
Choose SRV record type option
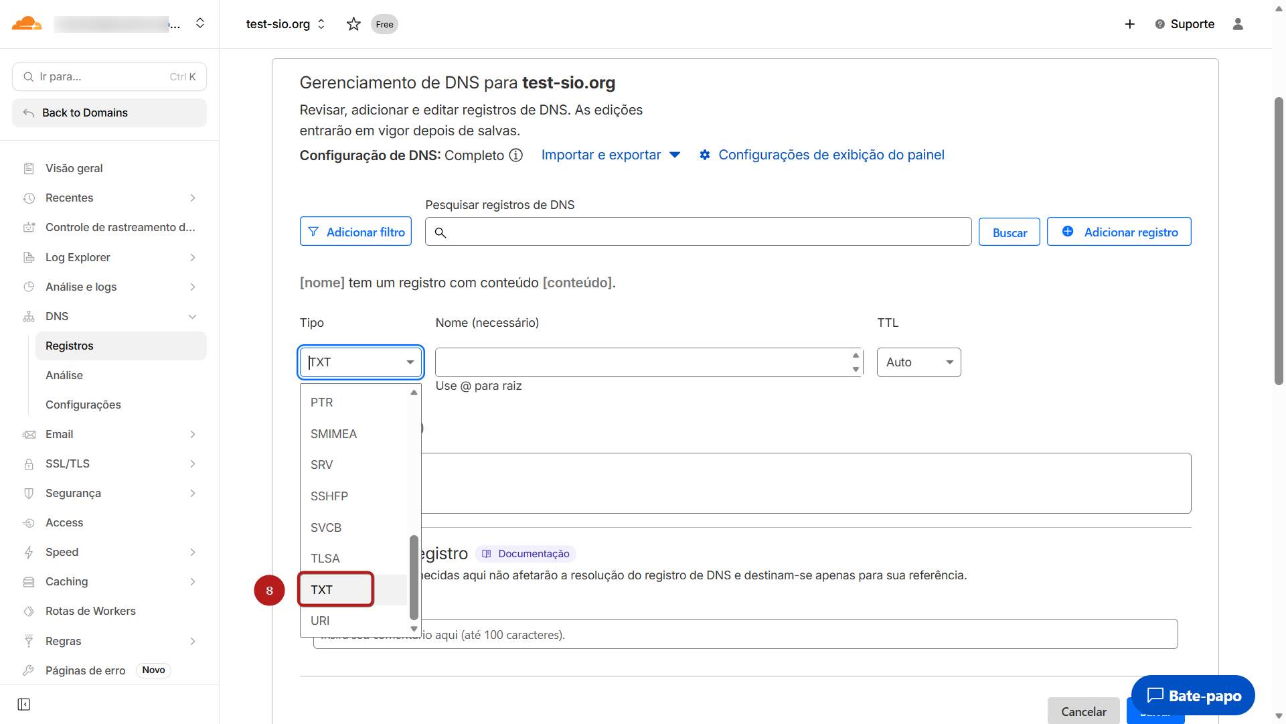[x=322, y=465]
